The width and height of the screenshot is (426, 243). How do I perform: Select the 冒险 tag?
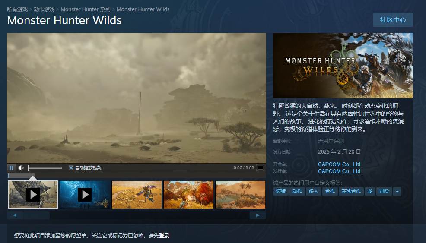click(384, 191)
